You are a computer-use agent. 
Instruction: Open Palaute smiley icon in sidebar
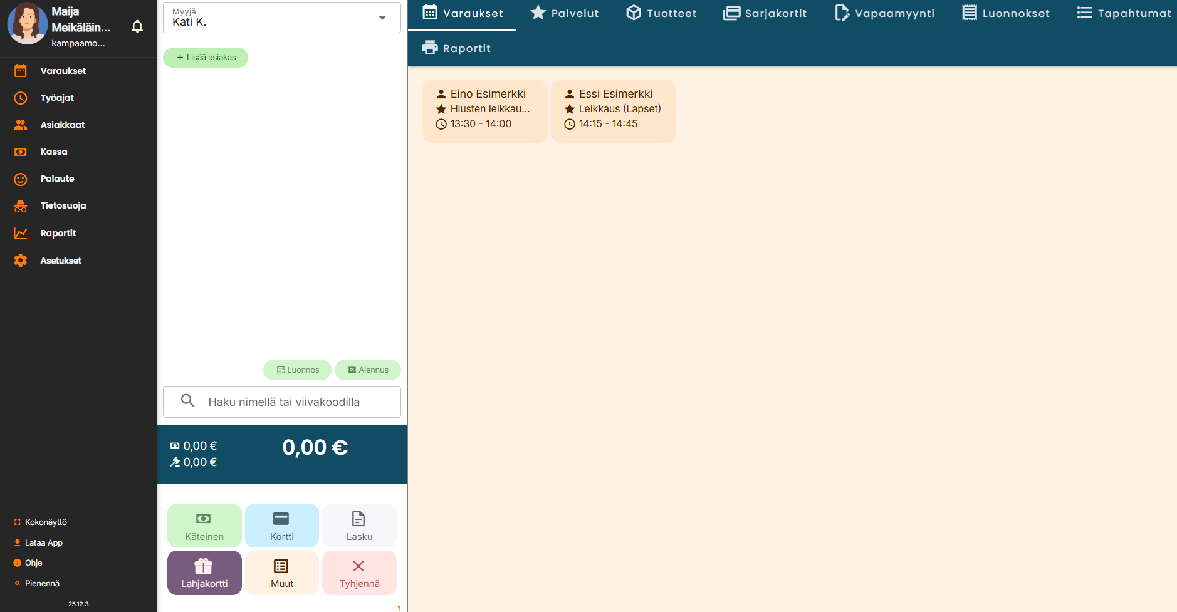21,179
